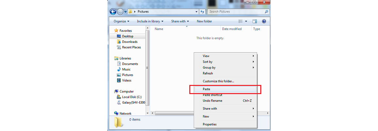Open the Share with toolbar dropdown

(180, 21)
